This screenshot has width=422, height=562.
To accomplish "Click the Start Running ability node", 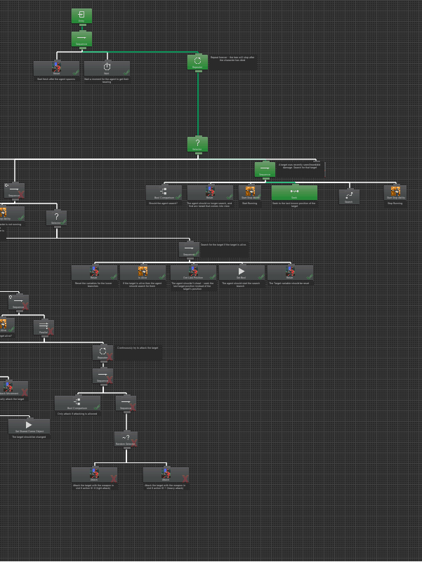I will pos(249,192).
